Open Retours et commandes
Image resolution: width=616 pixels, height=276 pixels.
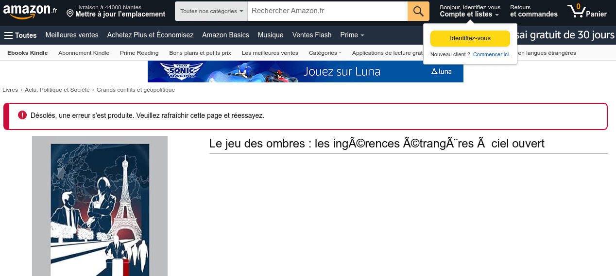click(533, 11)
